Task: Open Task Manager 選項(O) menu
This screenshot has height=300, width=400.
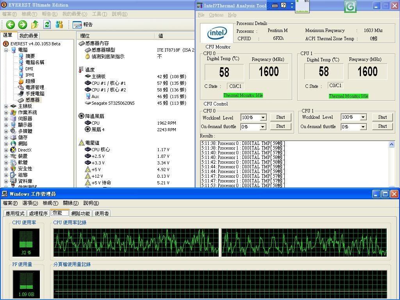Action: tap(30, 203)
